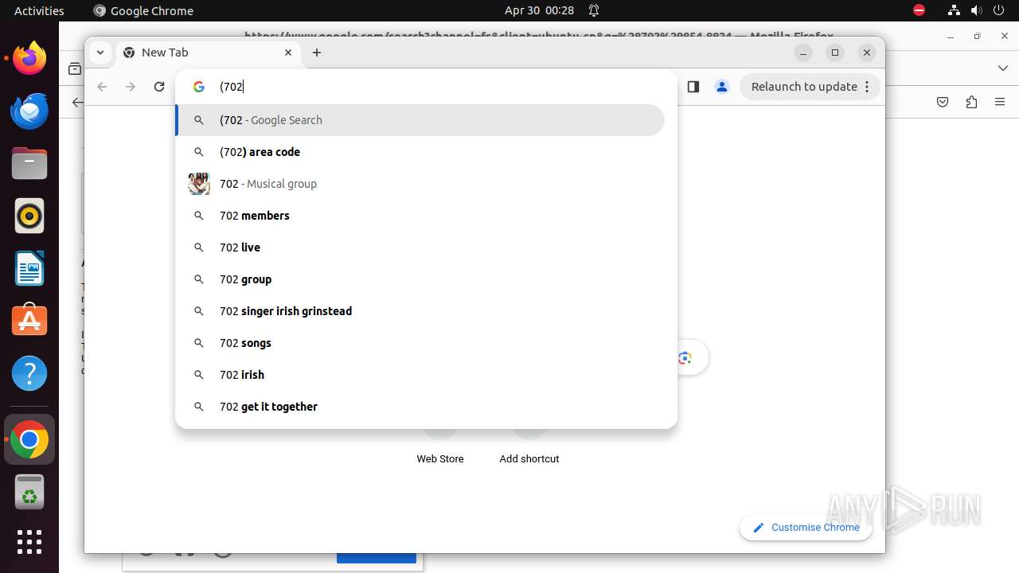This screenshot has width=1019, height=573.
Task: Choose '(702) area code' suggestion
Action: 420,152
